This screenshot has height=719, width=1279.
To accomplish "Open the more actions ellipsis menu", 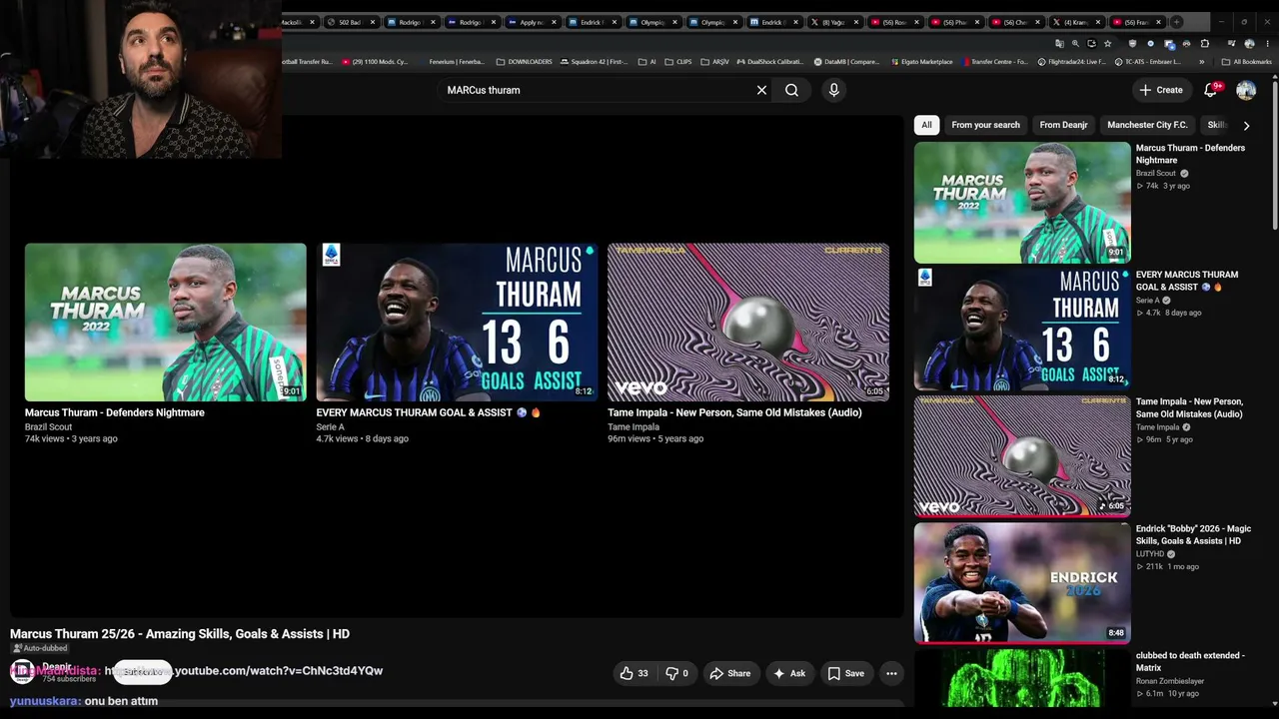I will coord(891,673).
